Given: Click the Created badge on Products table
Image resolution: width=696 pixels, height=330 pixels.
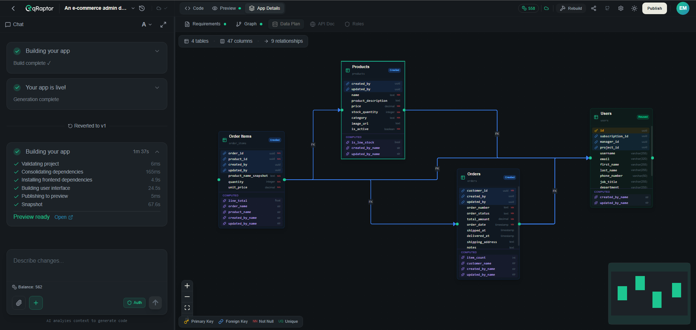Looking at the screenshot, I should pos(394,70).
